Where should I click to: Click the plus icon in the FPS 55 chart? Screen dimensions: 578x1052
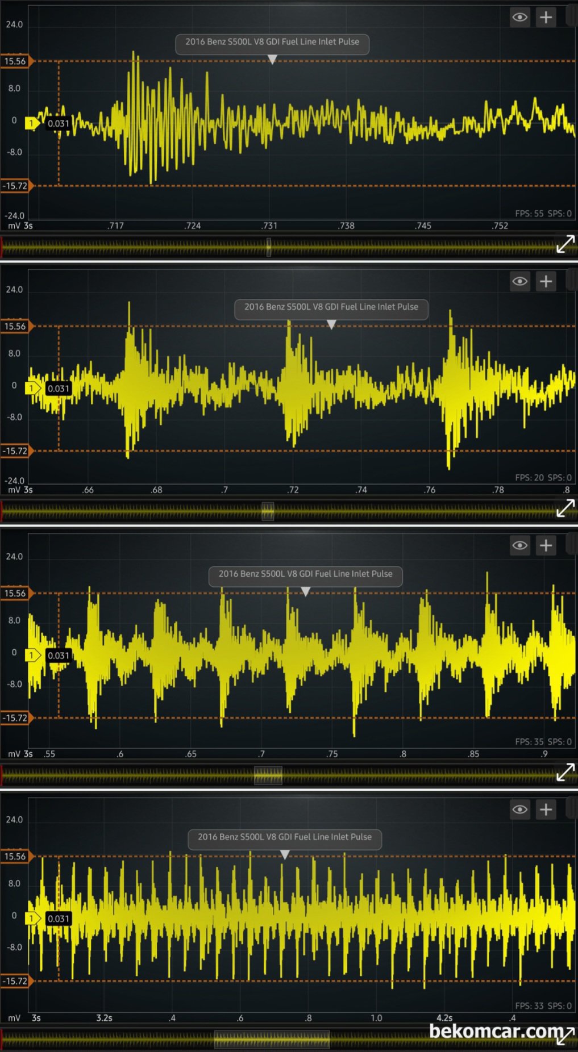point(546,18)
